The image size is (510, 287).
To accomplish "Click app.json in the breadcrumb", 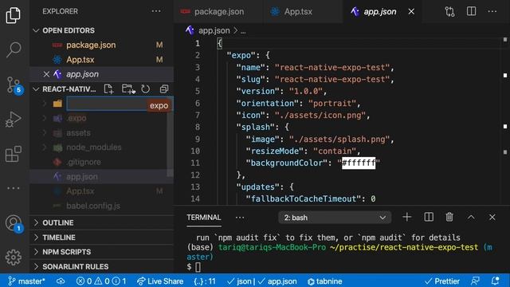I will (x=214, y=31).
